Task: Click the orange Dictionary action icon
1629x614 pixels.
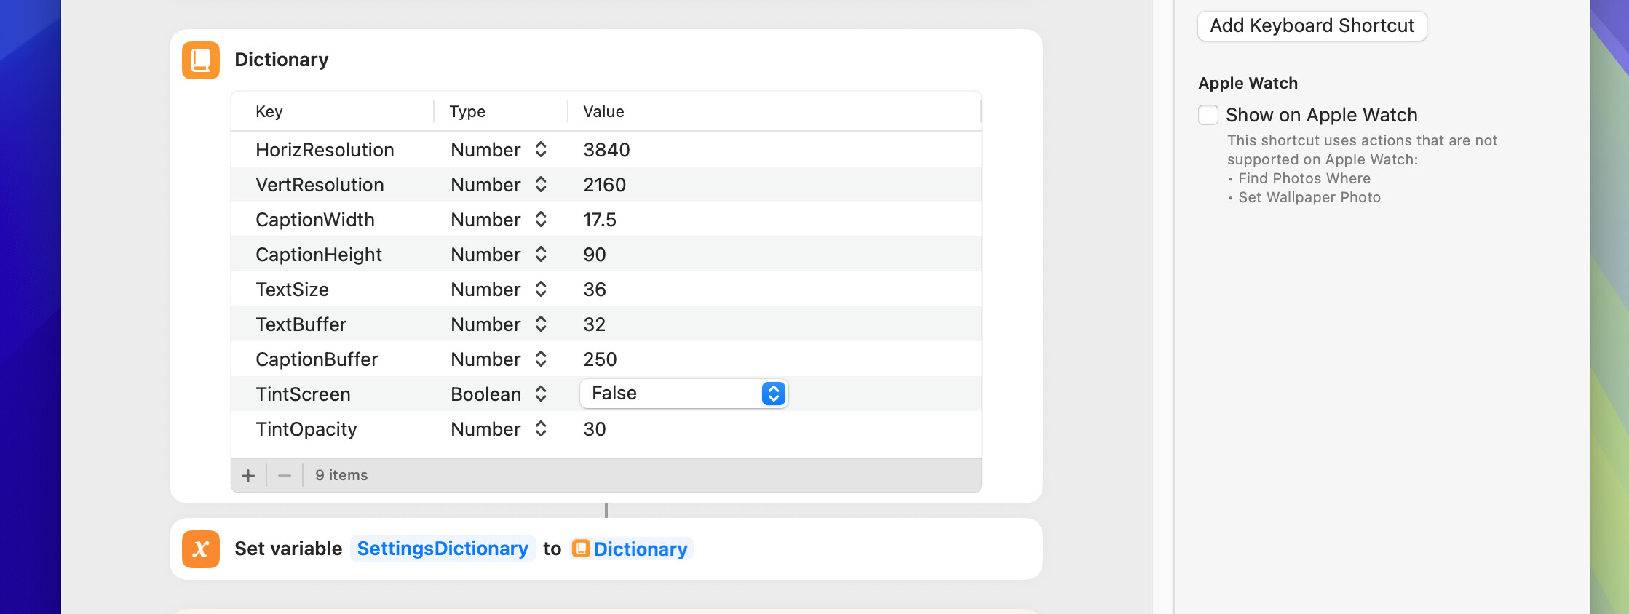Action: (x=201, y=60)
